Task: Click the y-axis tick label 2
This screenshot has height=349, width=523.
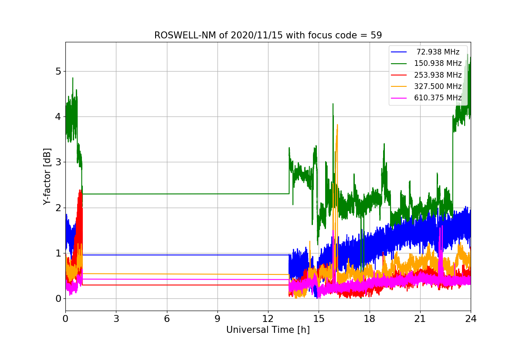Action: click(x=58, y=208)
